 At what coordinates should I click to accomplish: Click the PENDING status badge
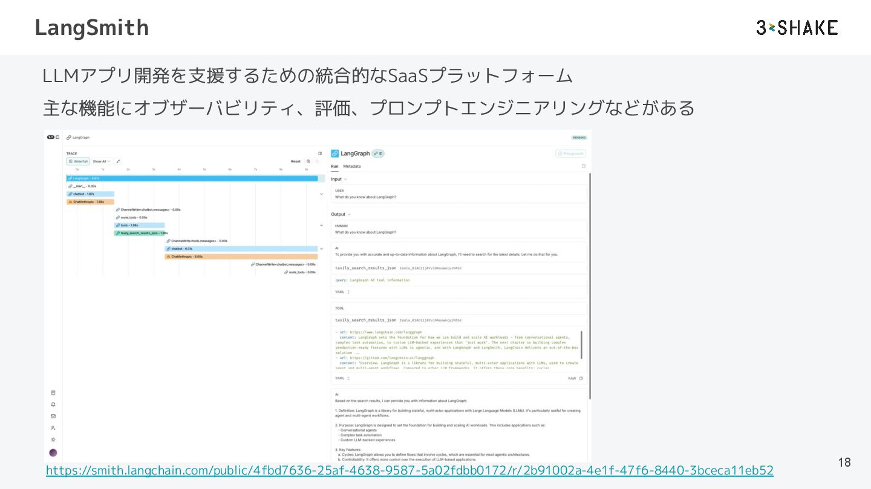point(579,138)
